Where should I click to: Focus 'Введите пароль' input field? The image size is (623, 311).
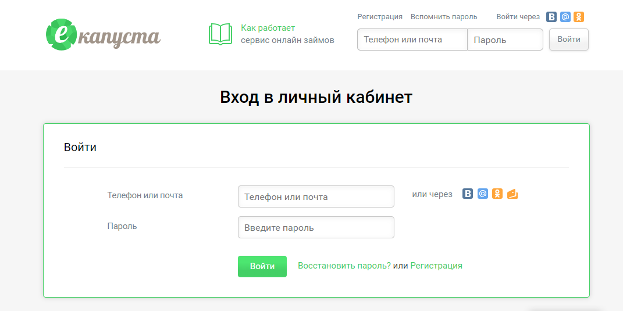click(x=316, y=227)
